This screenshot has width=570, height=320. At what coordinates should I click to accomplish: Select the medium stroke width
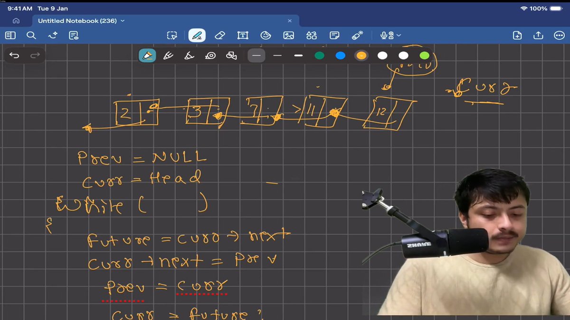click(277, 55)
